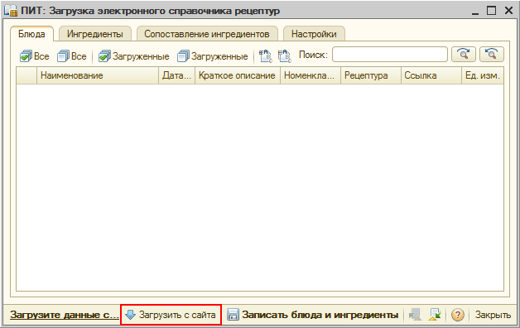The image size is (520, 328).
Task: Click the Наименование column header
Action: (98, 75)
